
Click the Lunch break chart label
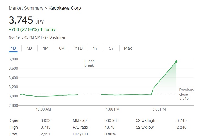[x=89, y=63]
